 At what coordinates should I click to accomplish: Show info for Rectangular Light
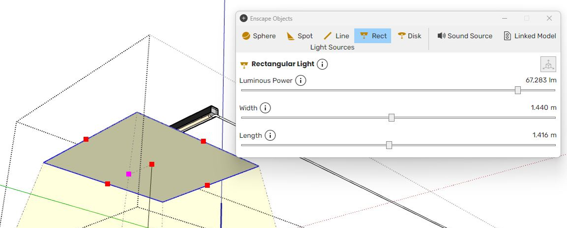click(x=322, y=64)
